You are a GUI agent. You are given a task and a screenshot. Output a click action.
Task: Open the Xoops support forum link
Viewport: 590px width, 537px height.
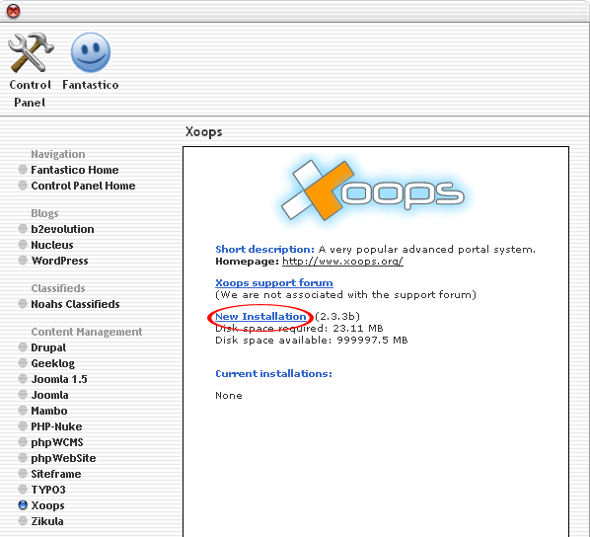pos(274,282)
